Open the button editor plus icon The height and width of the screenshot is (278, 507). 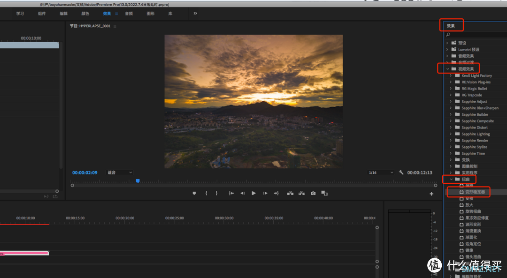[431, 194]
